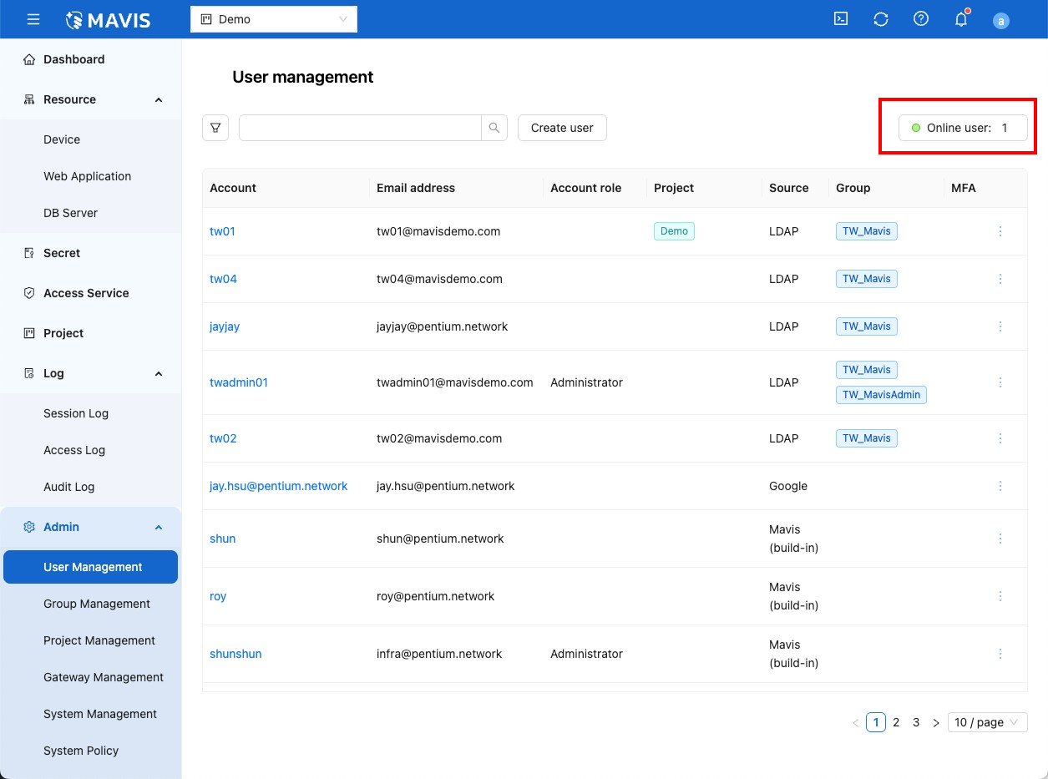Viewport: 1048px width, 779px height.
Task: Collapse the Log section chevron
Action: [x=159, y=374]
